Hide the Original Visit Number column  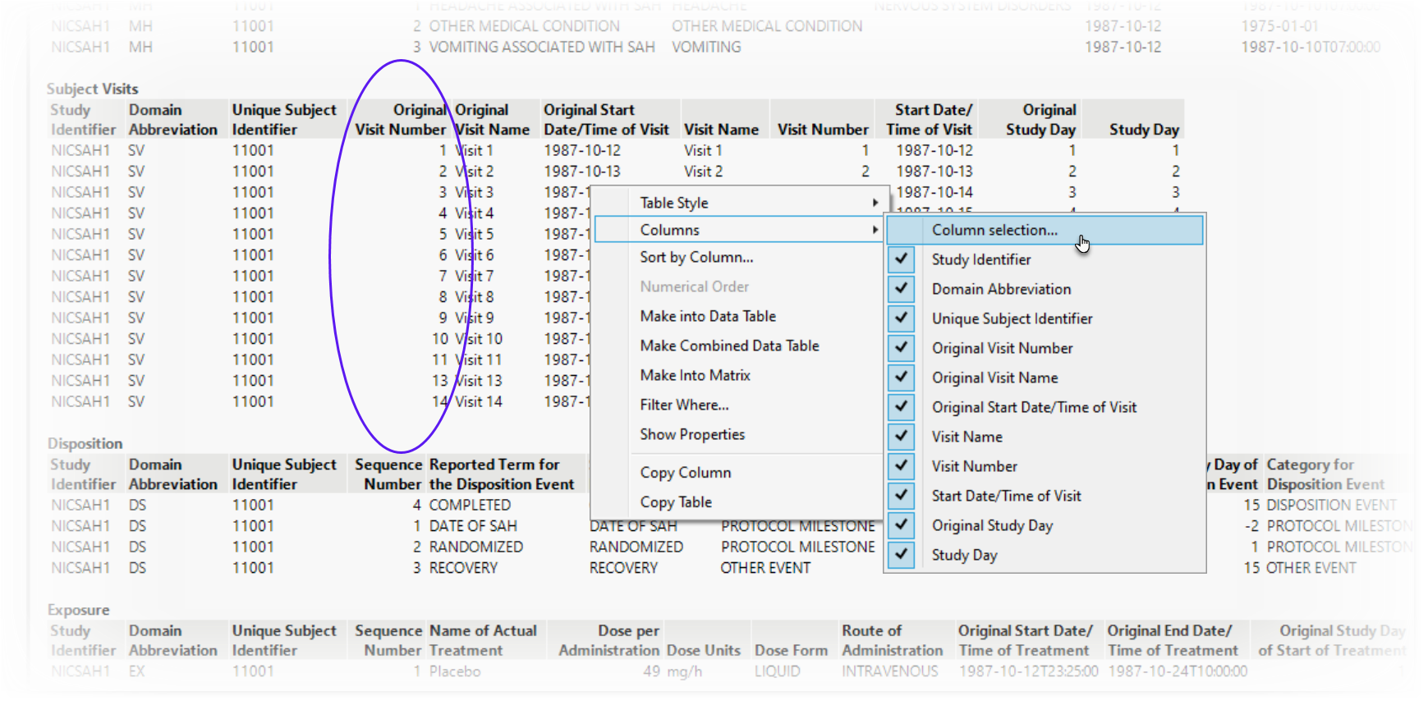(902, 348)
